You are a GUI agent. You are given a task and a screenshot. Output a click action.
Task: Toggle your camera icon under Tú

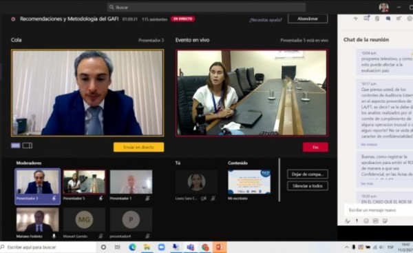tap(204, 198)
